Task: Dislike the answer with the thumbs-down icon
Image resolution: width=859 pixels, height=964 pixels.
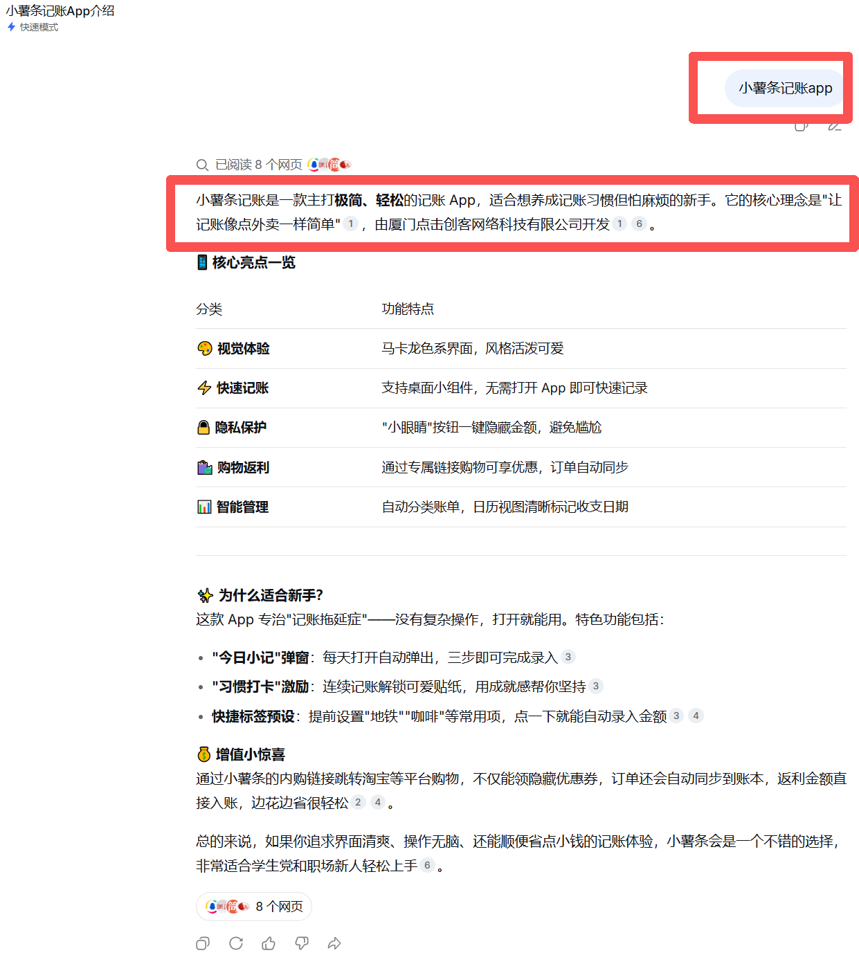Action: coord(302,943)
